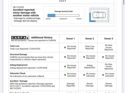The height and width of the screenshot is (93, 125).
Task: Click the Accident reported minor damage heading
Action: [26, 13]
